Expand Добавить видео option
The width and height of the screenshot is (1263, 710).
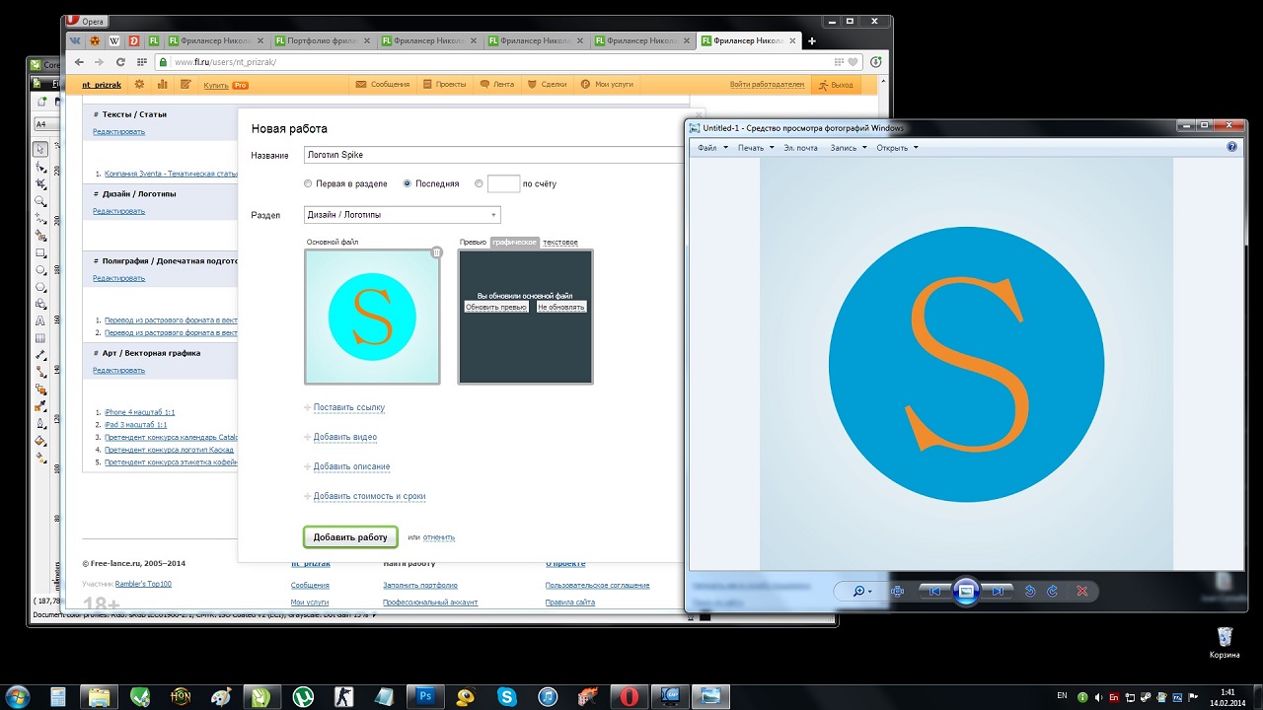344,437
